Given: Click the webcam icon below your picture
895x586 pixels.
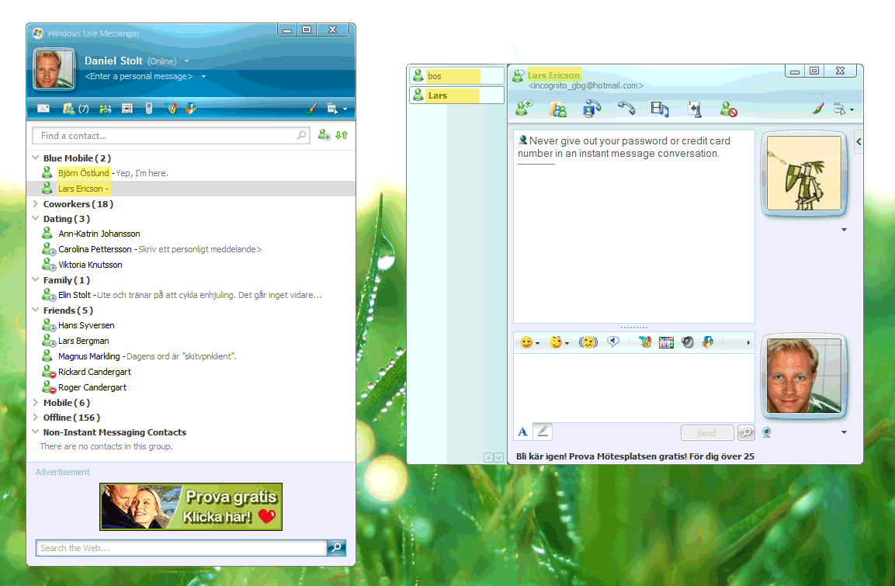Looking at the screenshot, I should click(767, 432).
